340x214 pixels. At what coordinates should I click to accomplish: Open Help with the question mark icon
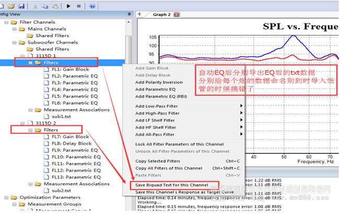pos(93,6)
